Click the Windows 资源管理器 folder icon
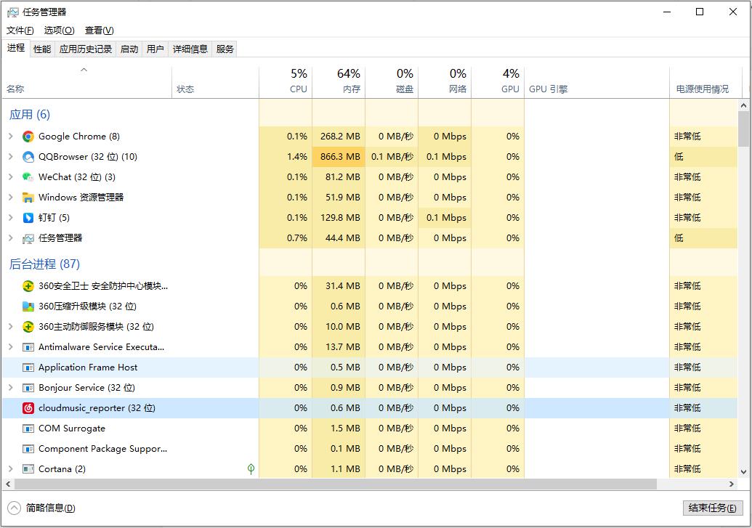 click(x=28, y=198)
